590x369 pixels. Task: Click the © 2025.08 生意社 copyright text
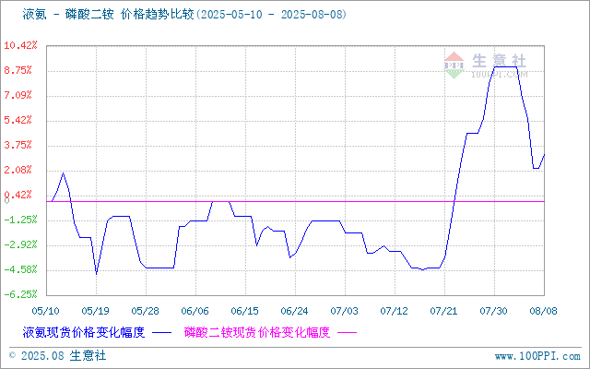tap(57, 355)
